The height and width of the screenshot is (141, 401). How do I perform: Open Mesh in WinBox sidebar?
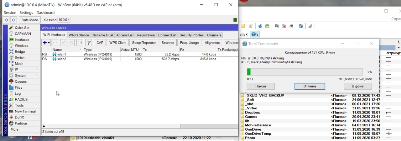pos(19,64)
